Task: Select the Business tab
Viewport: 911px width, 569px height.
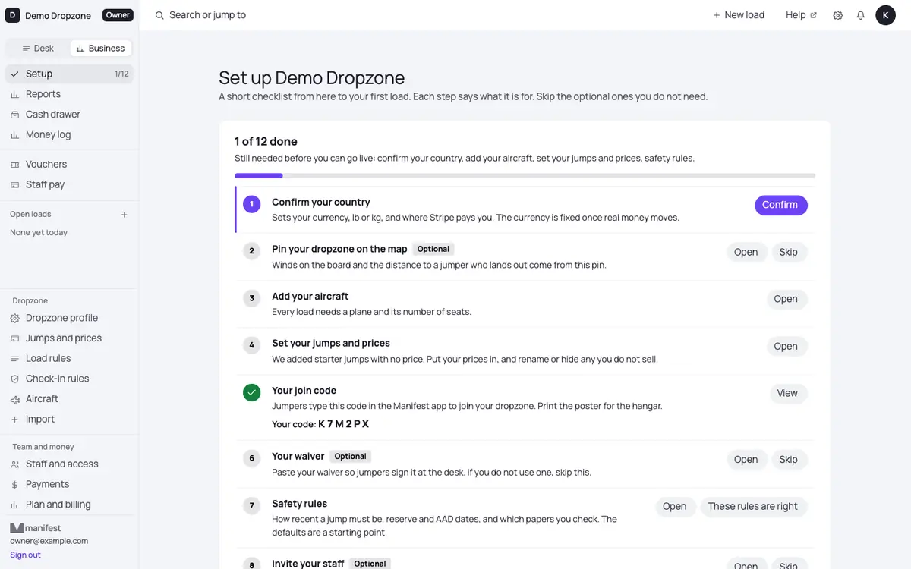Action: [101, 49]
